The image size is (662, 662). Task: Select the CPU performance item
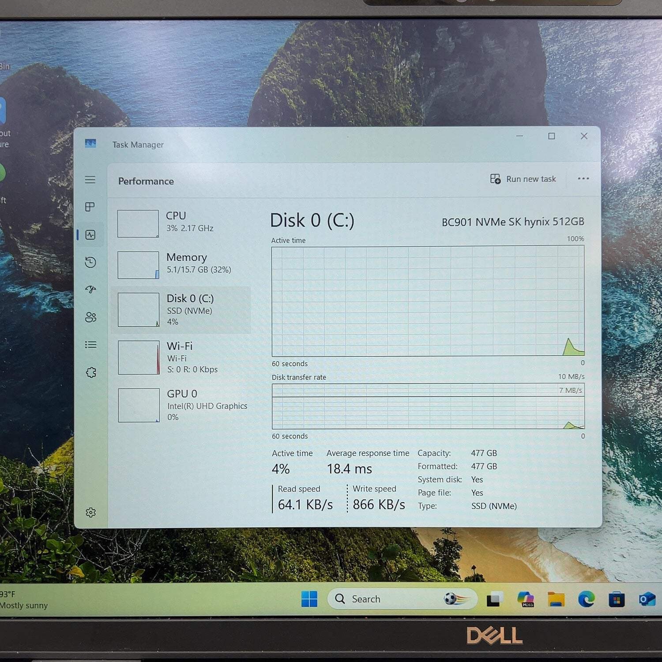181,223
